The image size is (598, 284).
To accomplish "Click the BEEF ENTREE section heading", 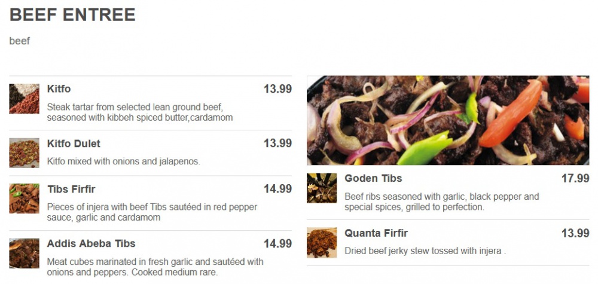I will pyautogui.click(x=72, y=15).
